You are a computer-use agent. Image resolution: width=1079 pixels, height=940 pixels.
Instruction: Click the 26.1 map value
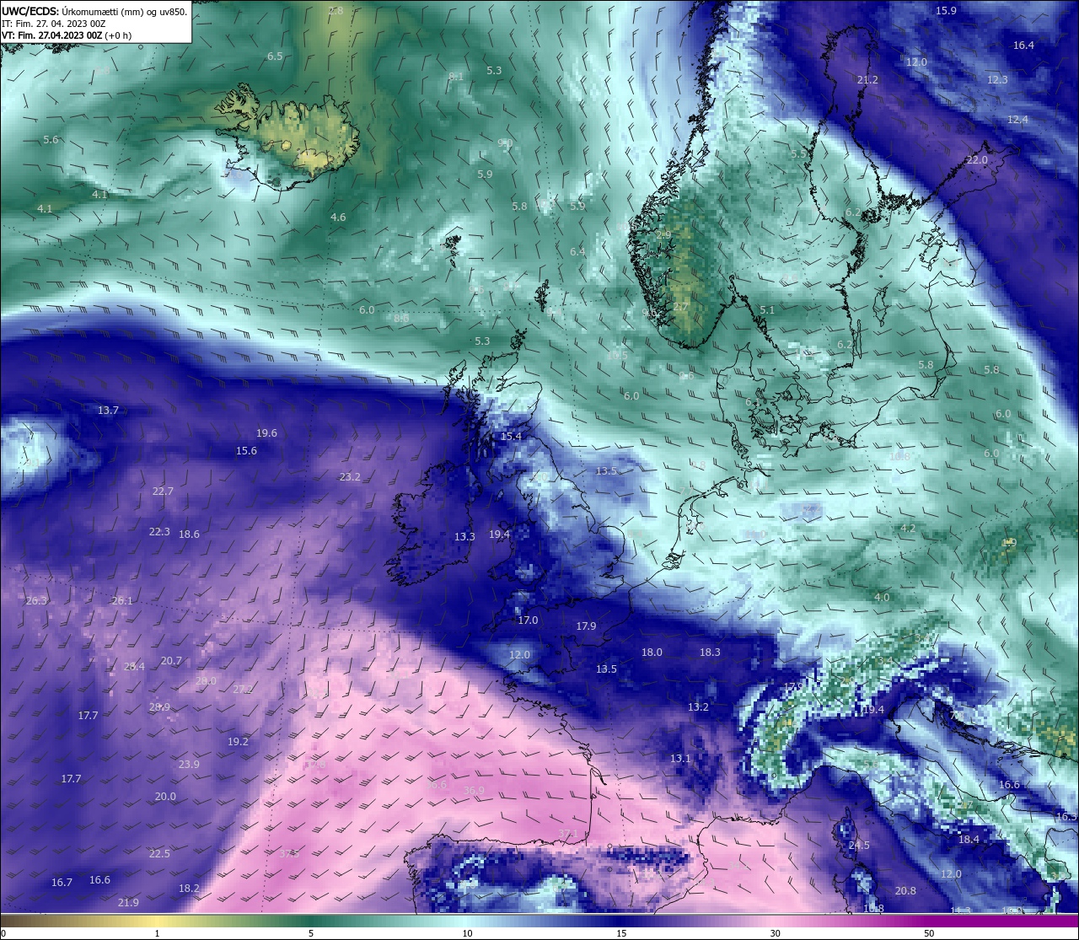click(122, 601)
